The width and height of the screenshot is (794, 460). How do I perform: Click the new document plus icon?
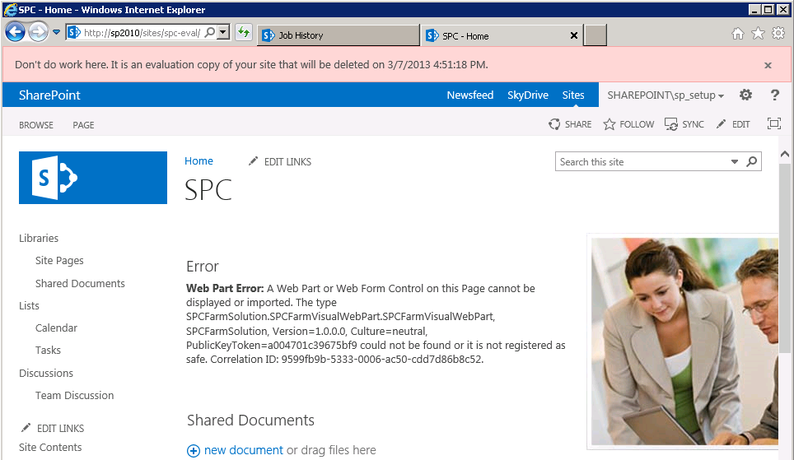click(194, 450)
